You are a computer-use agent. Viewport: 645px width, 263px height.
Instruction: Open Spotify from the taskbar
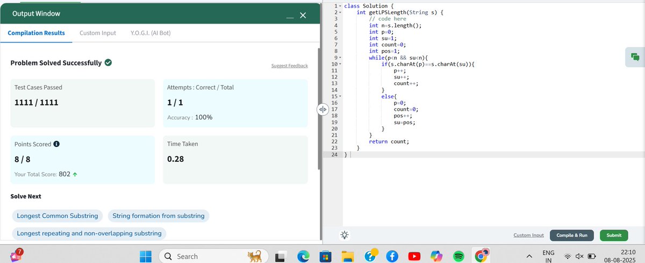coord(458,257)
